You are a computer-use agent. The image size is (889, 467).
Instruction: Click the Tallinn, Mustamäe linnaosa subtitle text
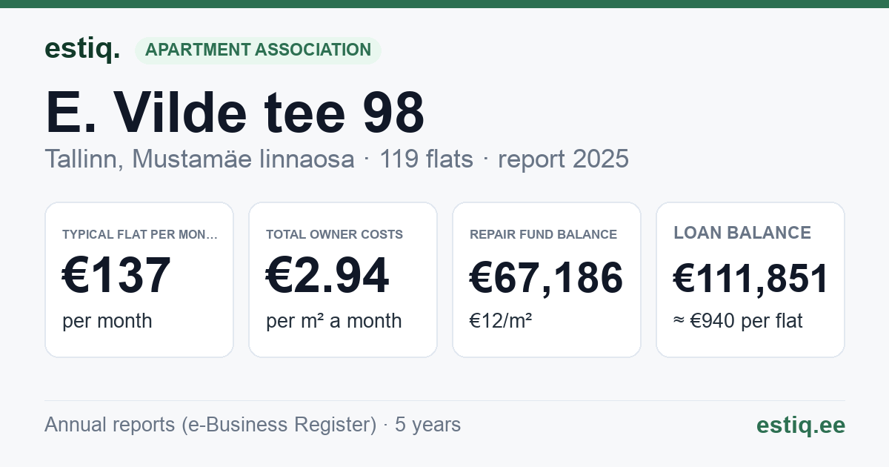pyautogui.click(x=199, y=159)
